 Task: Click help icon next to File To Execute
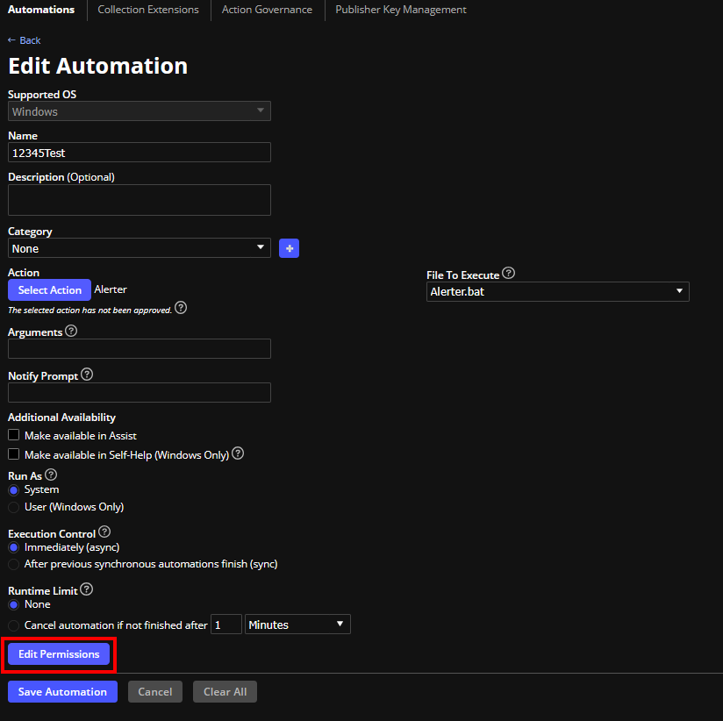[508, 274]
